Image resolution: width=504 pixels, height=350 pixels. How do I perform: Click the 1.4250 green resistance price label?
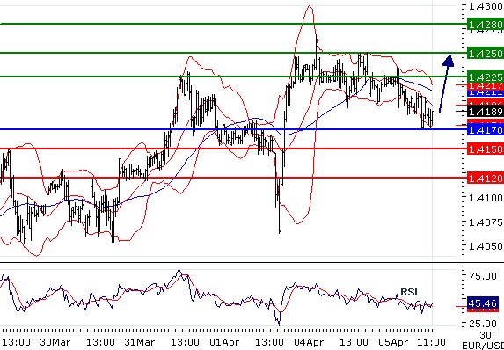coord(486,53)
